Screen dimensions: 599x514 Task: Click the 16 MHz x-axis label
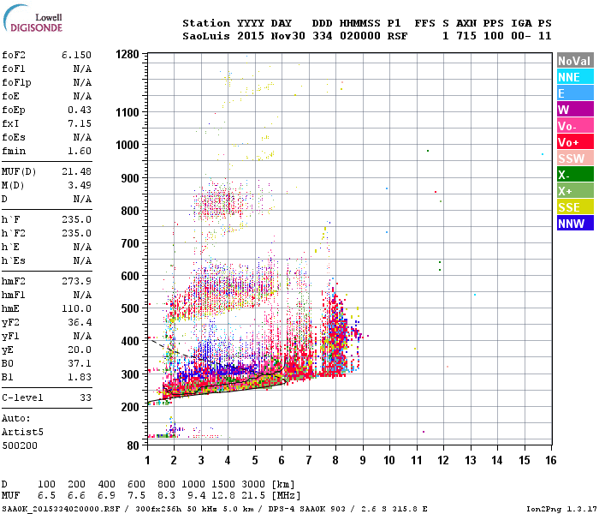[x=550, y=460]
